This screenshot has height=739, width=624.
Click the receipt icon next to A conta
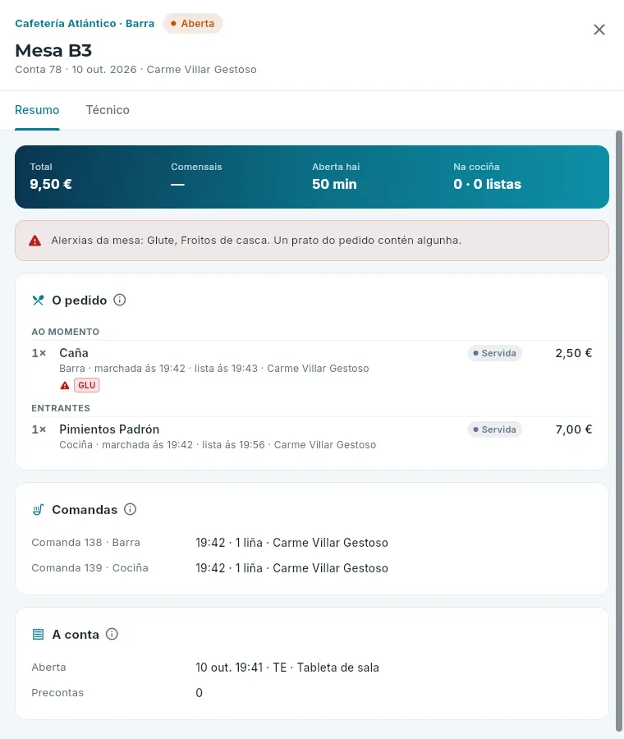click(x=38, y=635)
